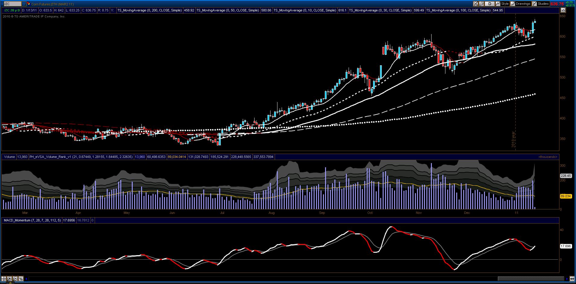The height and width of the screenshot is (284, 576).
Task: Click the Volume study label
Action: coord(9,157)
